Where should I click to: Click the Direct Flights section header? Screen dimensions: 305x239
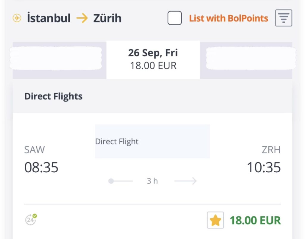(54, 96)
